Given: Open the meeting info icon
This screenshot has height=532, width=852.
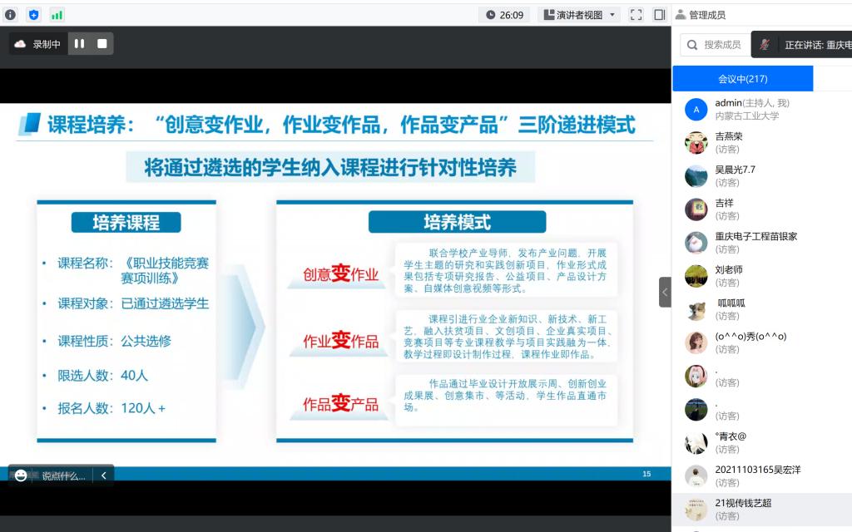Looking at the screenshot, I should 10,14.
